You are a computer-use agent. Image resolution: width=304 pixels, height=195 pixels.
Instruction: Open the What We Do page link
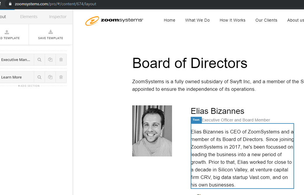pos(197,20)
